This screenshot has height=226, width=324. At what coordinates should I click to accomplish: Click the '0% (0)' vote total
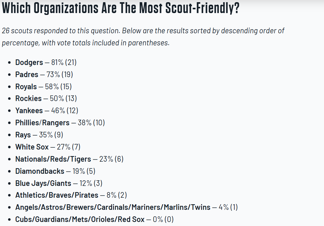163,219
